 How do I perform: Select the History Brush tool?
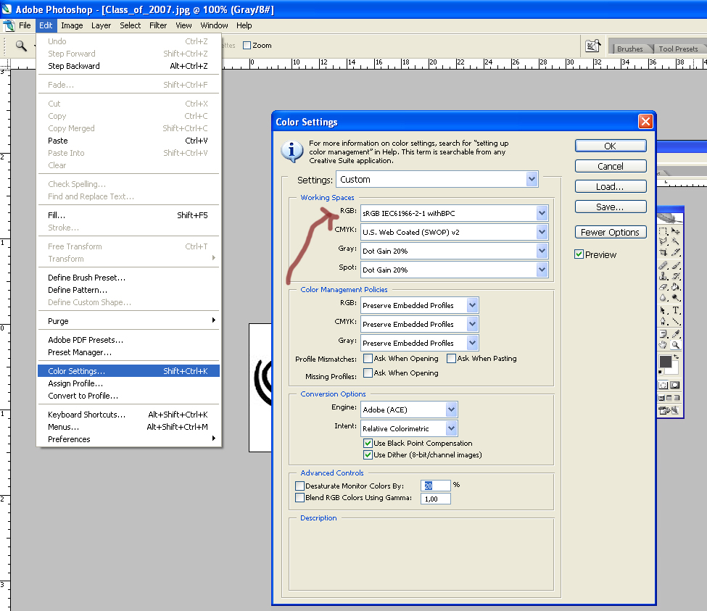pyautogui.click(x=675, y=276)
